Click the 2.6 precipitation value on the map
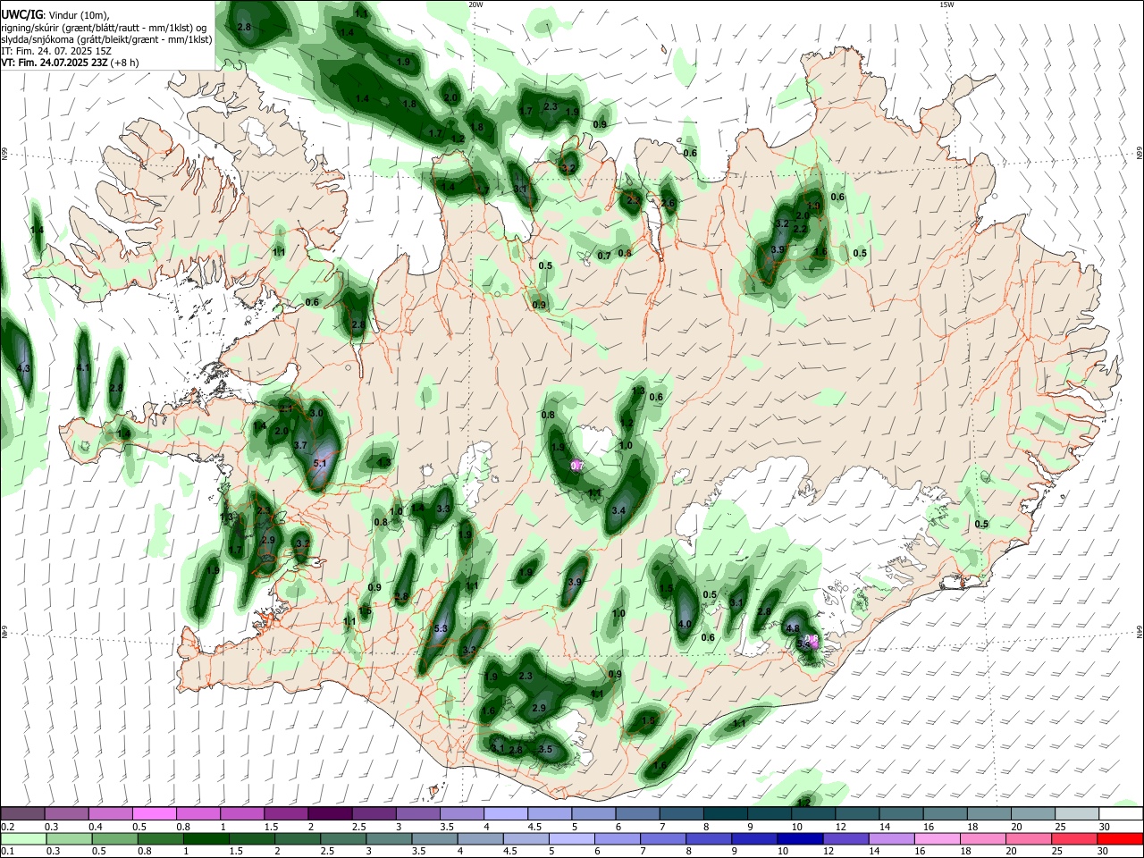This screenshot has height=858, width=1144. (x=668, y=203)
